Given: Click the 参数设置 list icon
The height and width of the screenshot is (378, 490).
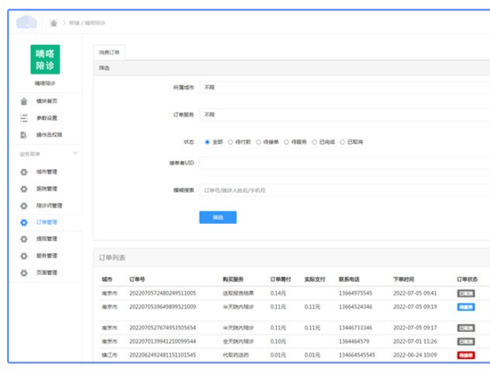Looking at the screenshot, I should [24, 118].
